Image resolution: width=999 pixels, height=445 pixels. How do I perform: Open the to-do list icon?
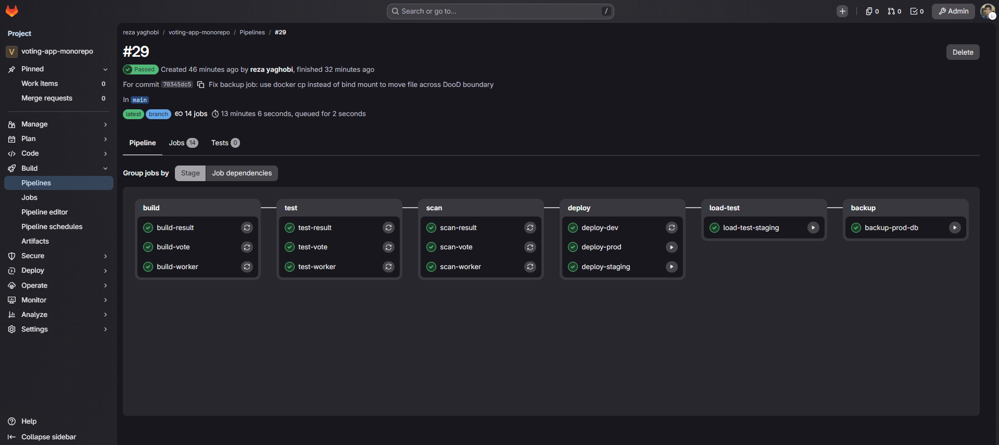tap(917, 11)
